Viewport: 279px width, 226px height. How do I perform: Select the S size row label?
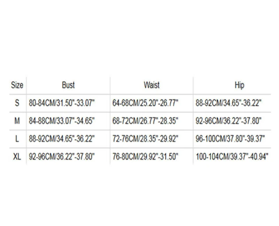point(17,103)
